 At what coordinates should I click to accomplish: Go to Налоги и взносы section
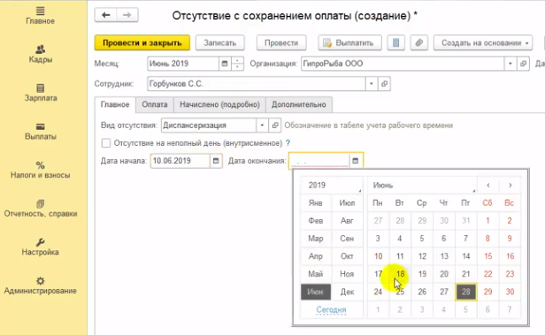click(x=41, y=170)
